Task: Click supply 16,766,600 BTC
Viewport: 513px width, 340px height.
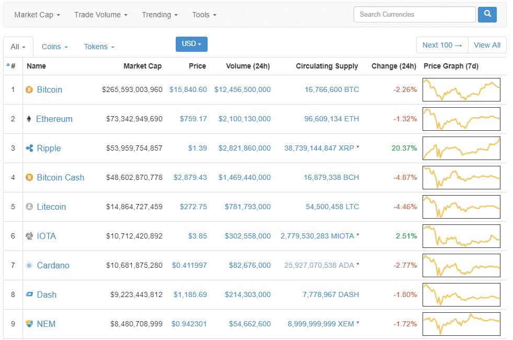Action: [332, 89]
